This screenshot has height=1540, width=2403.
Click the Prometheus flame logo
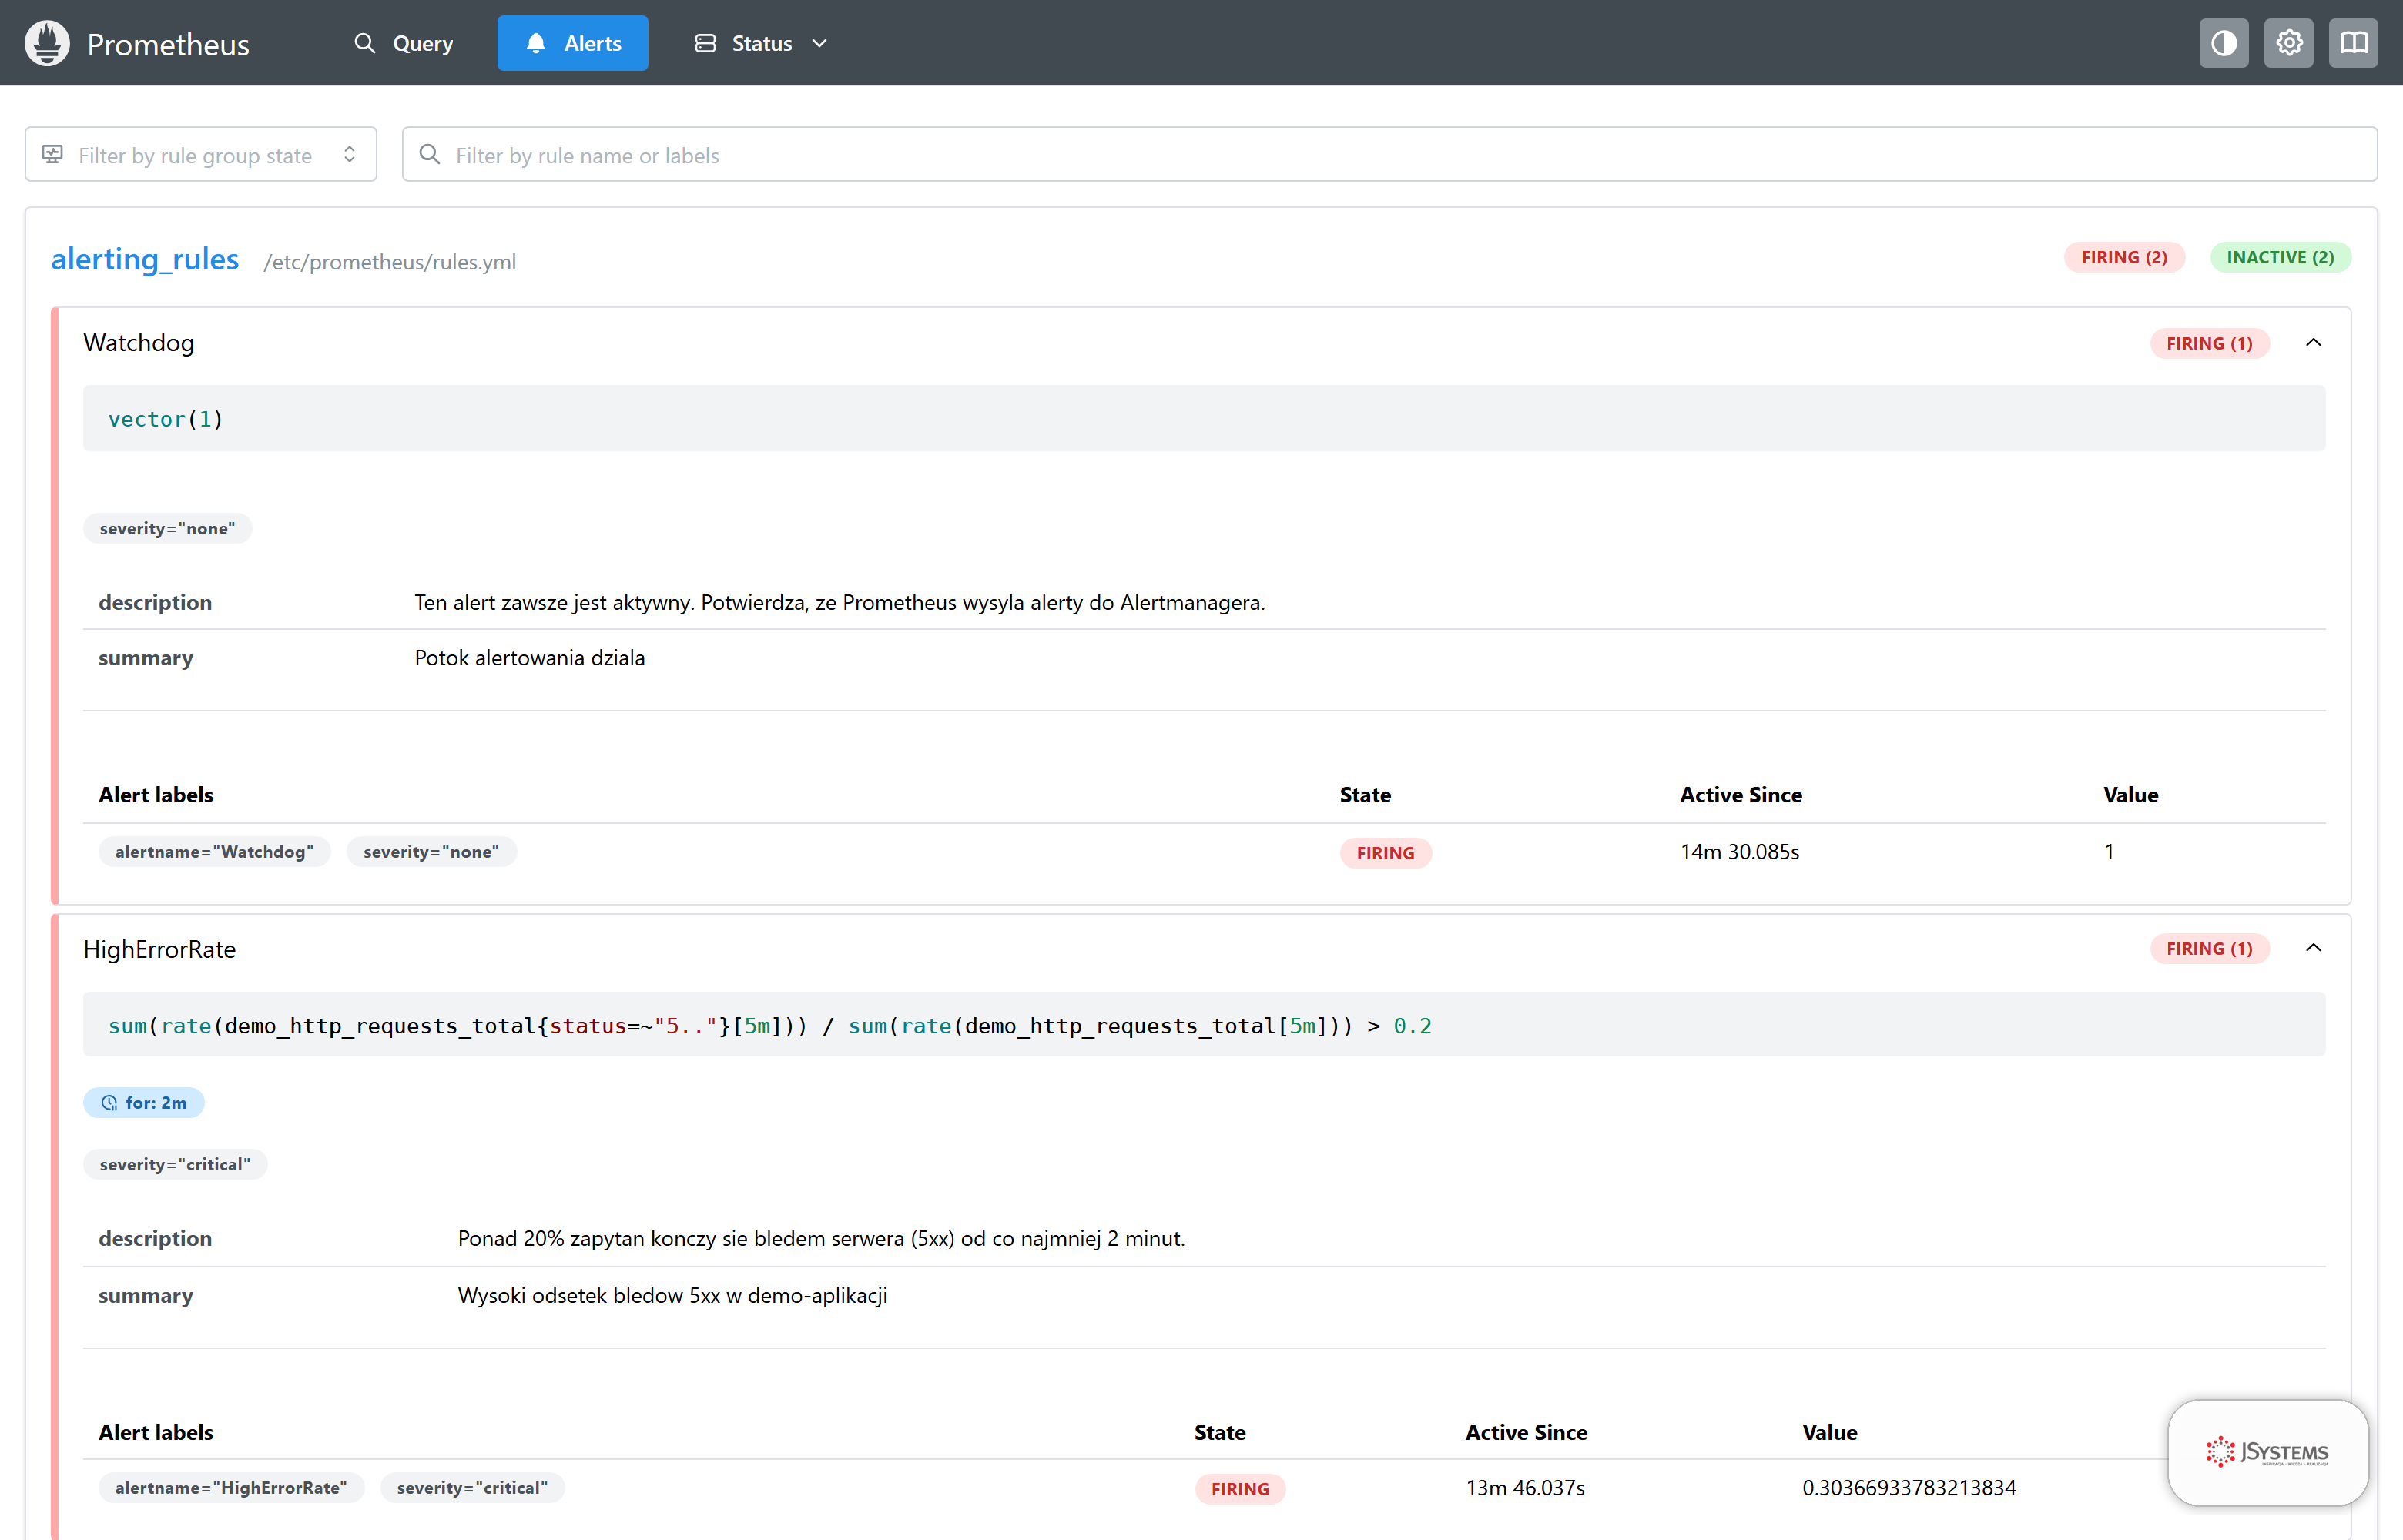[47, 43]
